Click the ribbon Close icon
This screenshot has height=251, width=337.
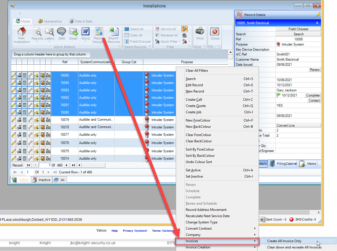215,32
